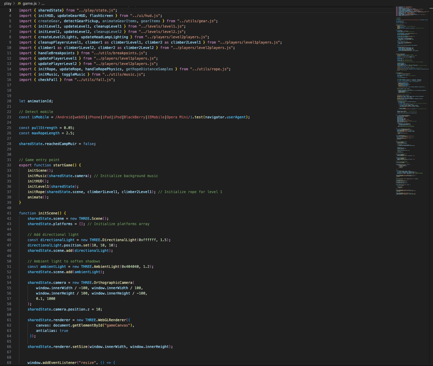
Task: Click 'getRopeDistanceSamples' on line 14
Action: click(x=149, y=69)
